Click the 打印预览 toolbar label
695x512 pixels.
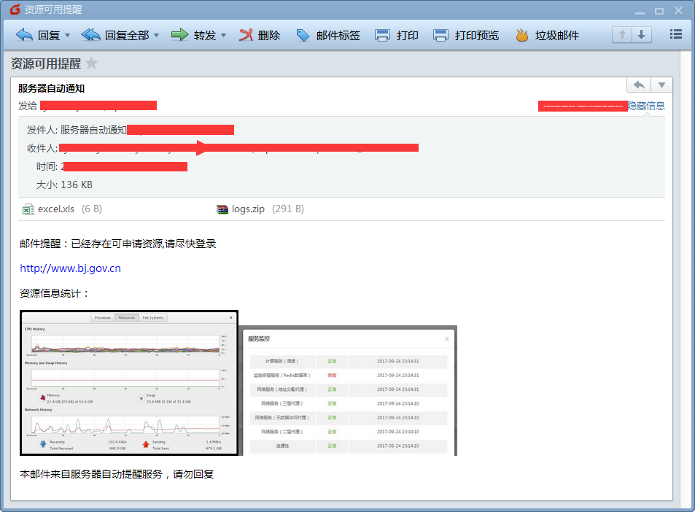pyautogui.click(x=476, y=36)
